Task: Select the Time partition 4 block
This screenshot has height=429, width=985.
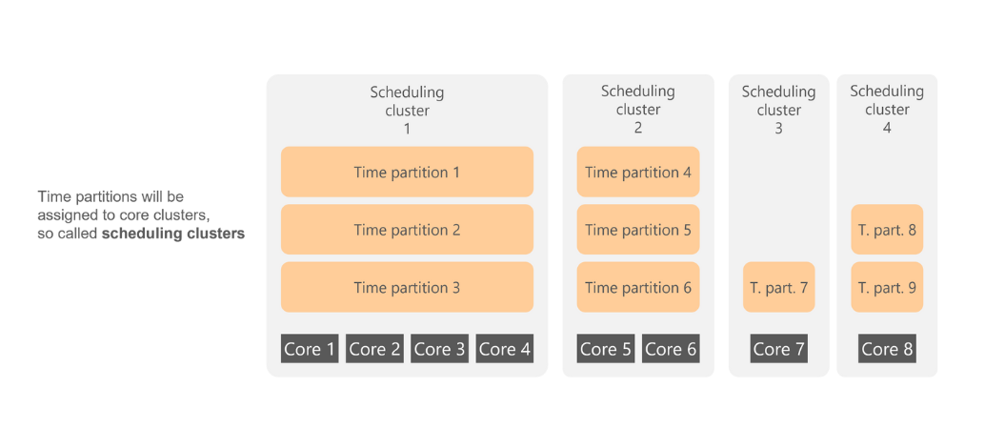Action: pos(638,172)
